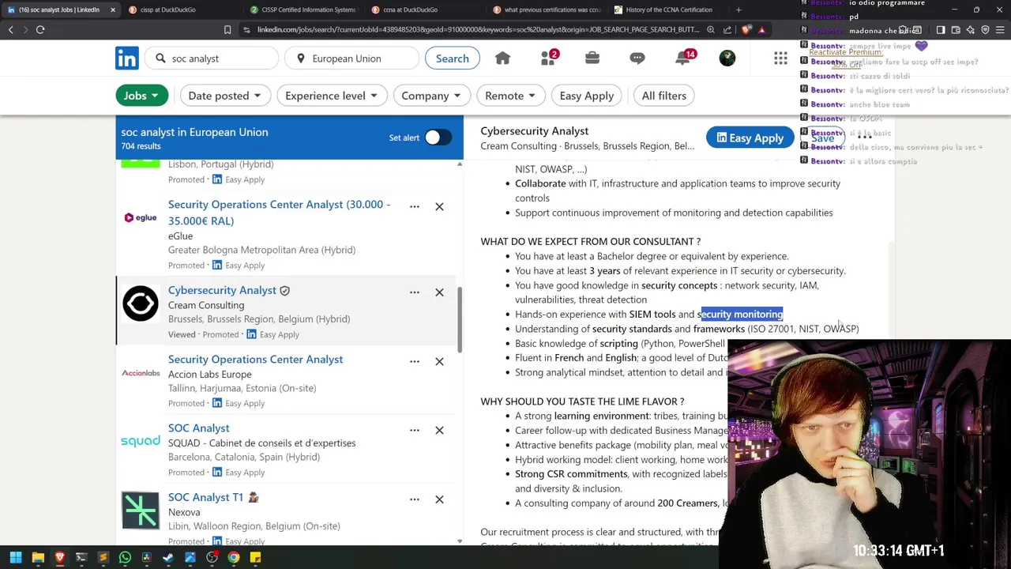The height and width of the screenshot is (569, 1011).
Task: Dismiss the eGlue job listing
Action: [439, 206]
